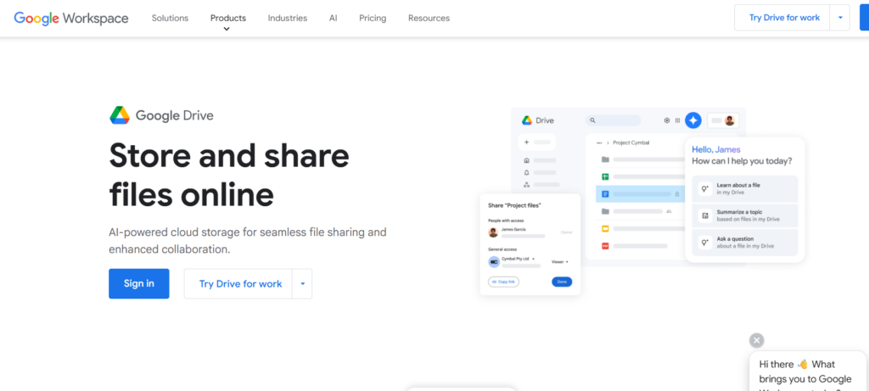This screenshot has height=391, width=869.
Task: Open dropdown arrow beside header Try Drive for work
Action: (x=839, y=18)
